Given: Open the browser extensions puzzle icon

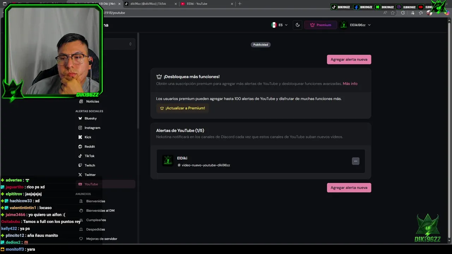Looking at the screenshot, I should [403, 13].
